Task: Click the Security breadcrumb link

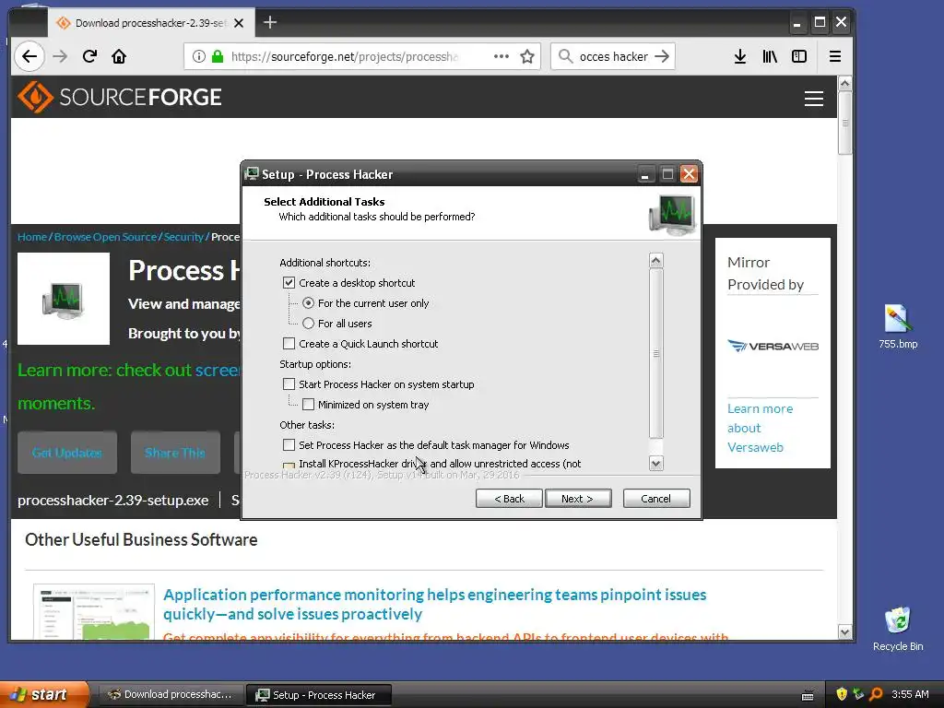Action: (x=183, y=237)
